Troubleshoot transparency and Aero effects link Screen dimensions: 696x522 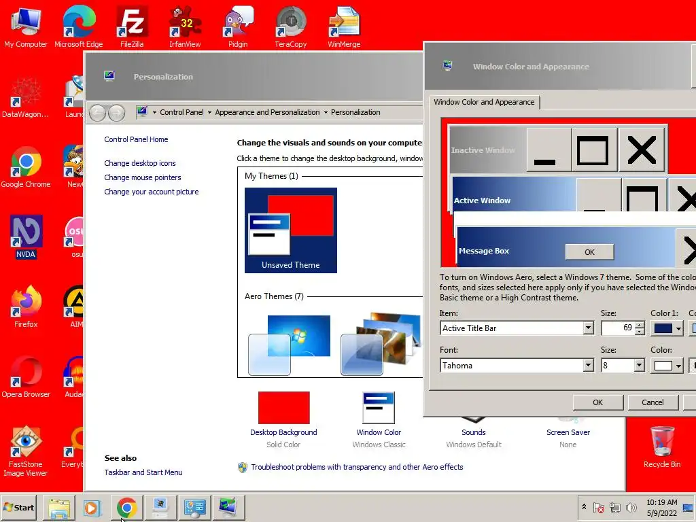click(x=357, y=467)
